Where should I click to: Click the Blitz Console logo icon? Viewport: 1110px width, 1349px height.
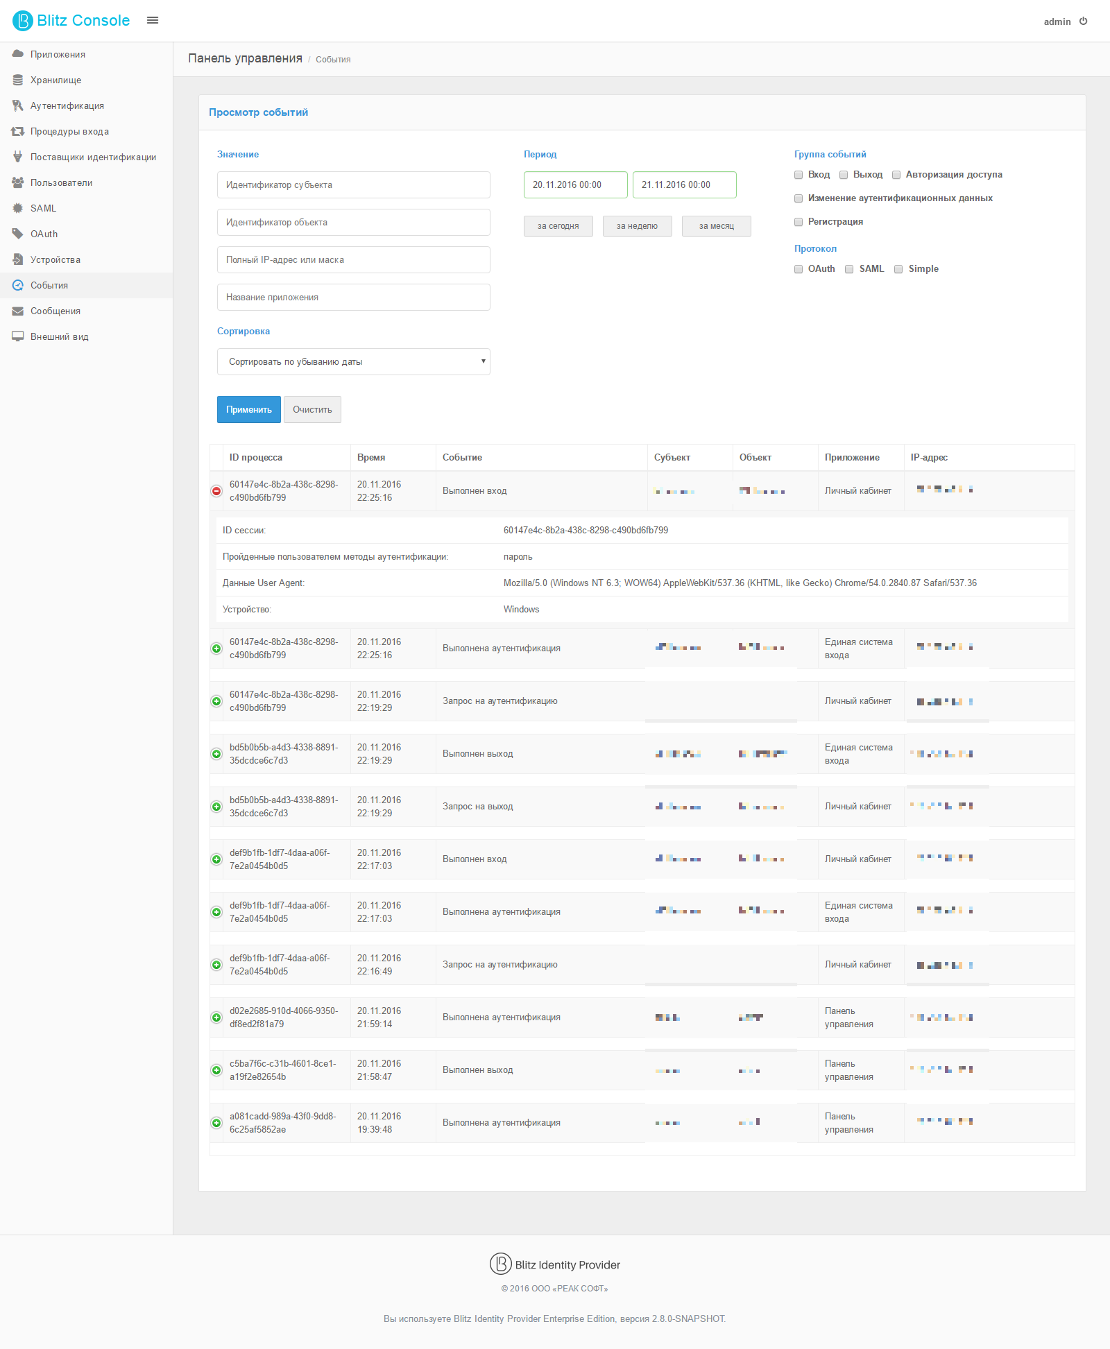click(22, 21)
